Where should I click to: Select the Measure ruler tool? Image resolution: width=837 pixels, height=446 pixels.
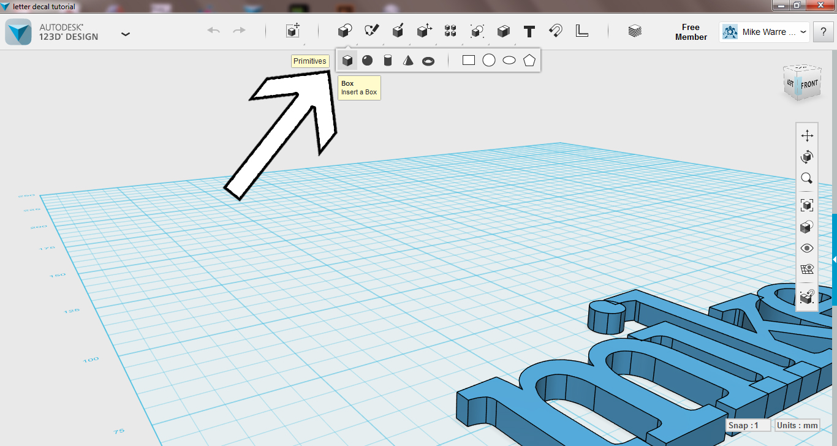click(582, 31)
